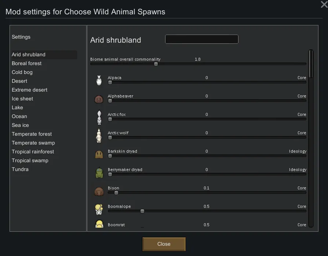Open the Tropical rainforest biome settings

click(33, 152)
